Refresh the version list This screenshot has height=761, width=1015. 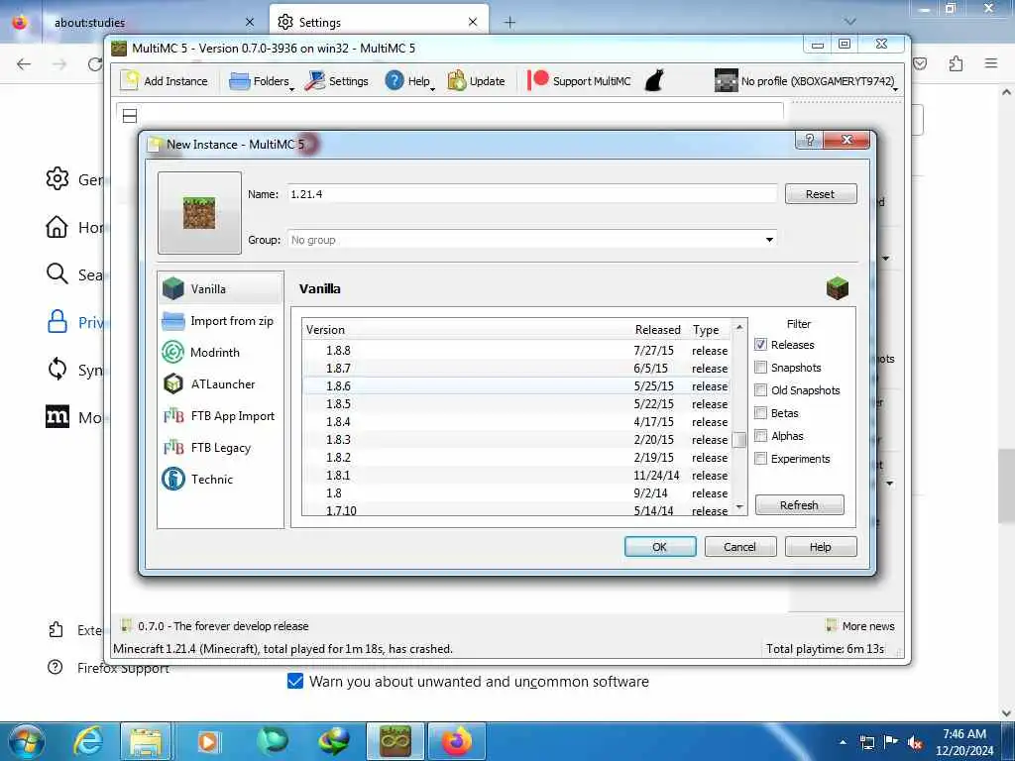(799, 504)
